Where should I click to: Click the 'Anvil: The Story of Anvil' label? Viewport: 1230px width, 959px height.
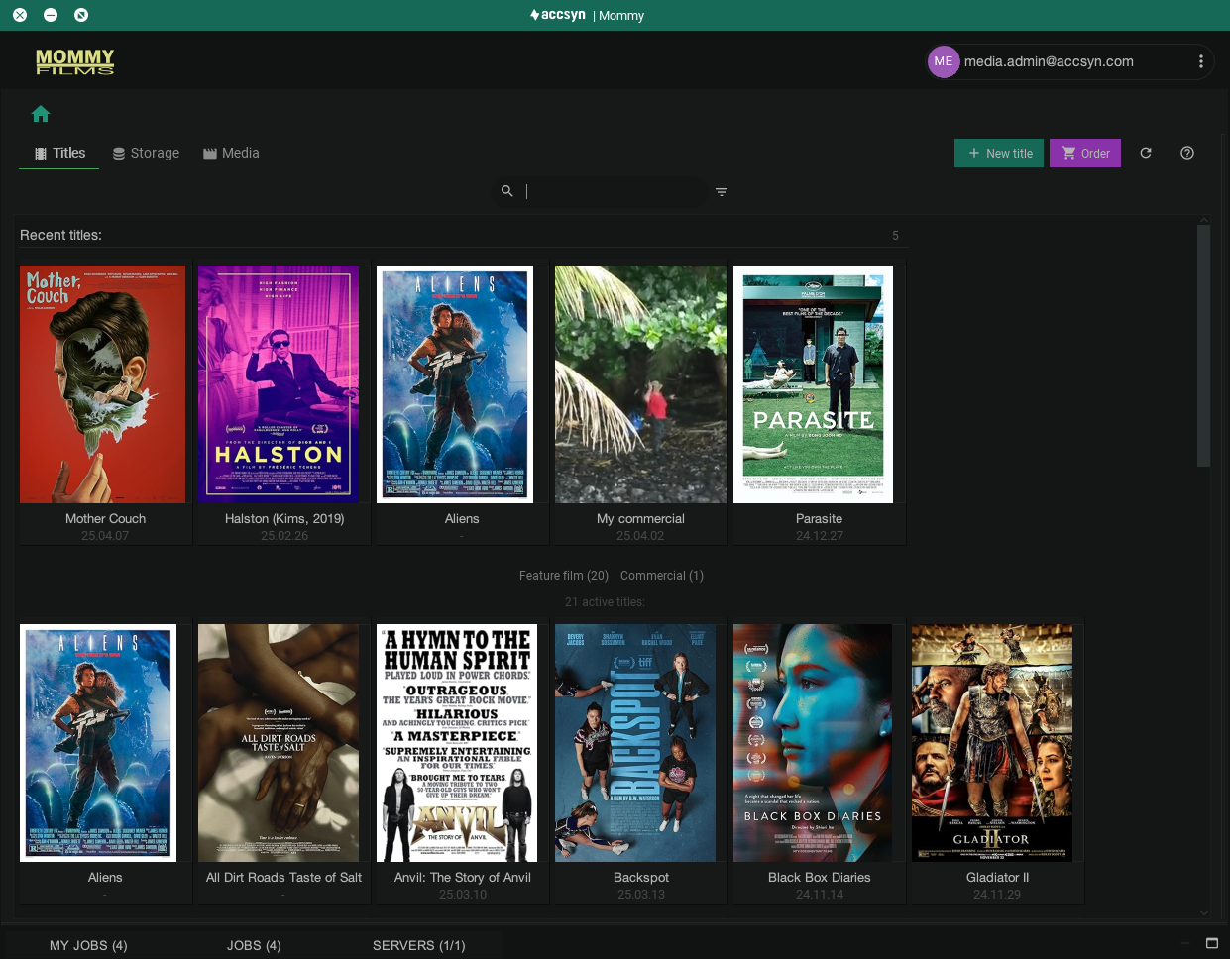pyautogui.click(x=462, y=878)
